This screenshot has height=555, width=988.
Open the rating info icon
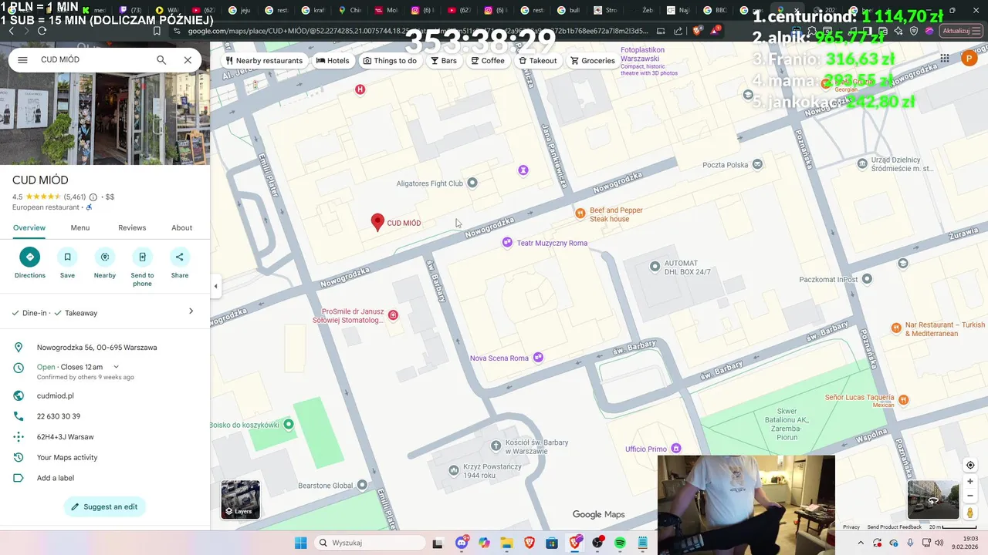pyautogui.click(x=93, y=197)
